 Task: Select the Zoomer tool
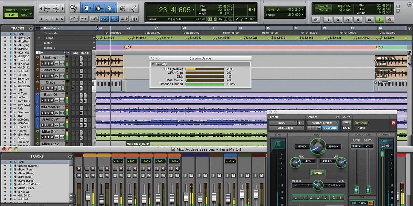pyautogui.click(x=74, y=8)
